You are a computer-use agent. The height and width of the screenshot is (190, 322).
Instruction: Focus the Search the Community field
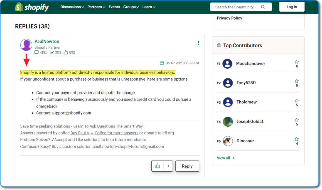point(241,7)
